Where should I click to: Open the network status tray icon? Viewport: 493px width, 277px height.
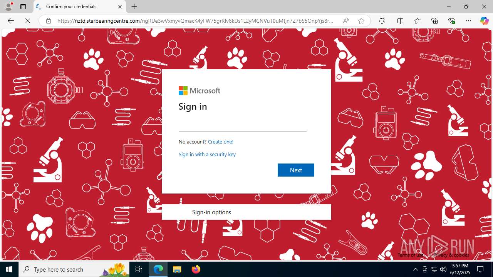434,269
